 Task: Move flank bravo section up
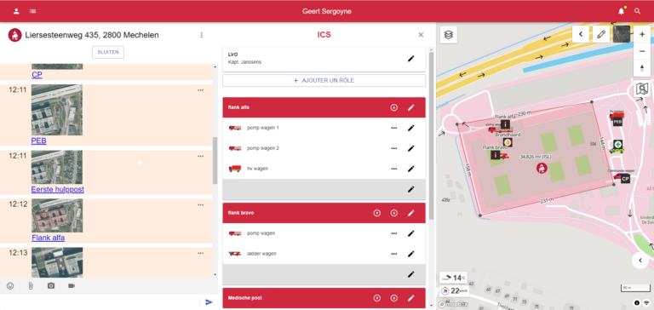376,213
